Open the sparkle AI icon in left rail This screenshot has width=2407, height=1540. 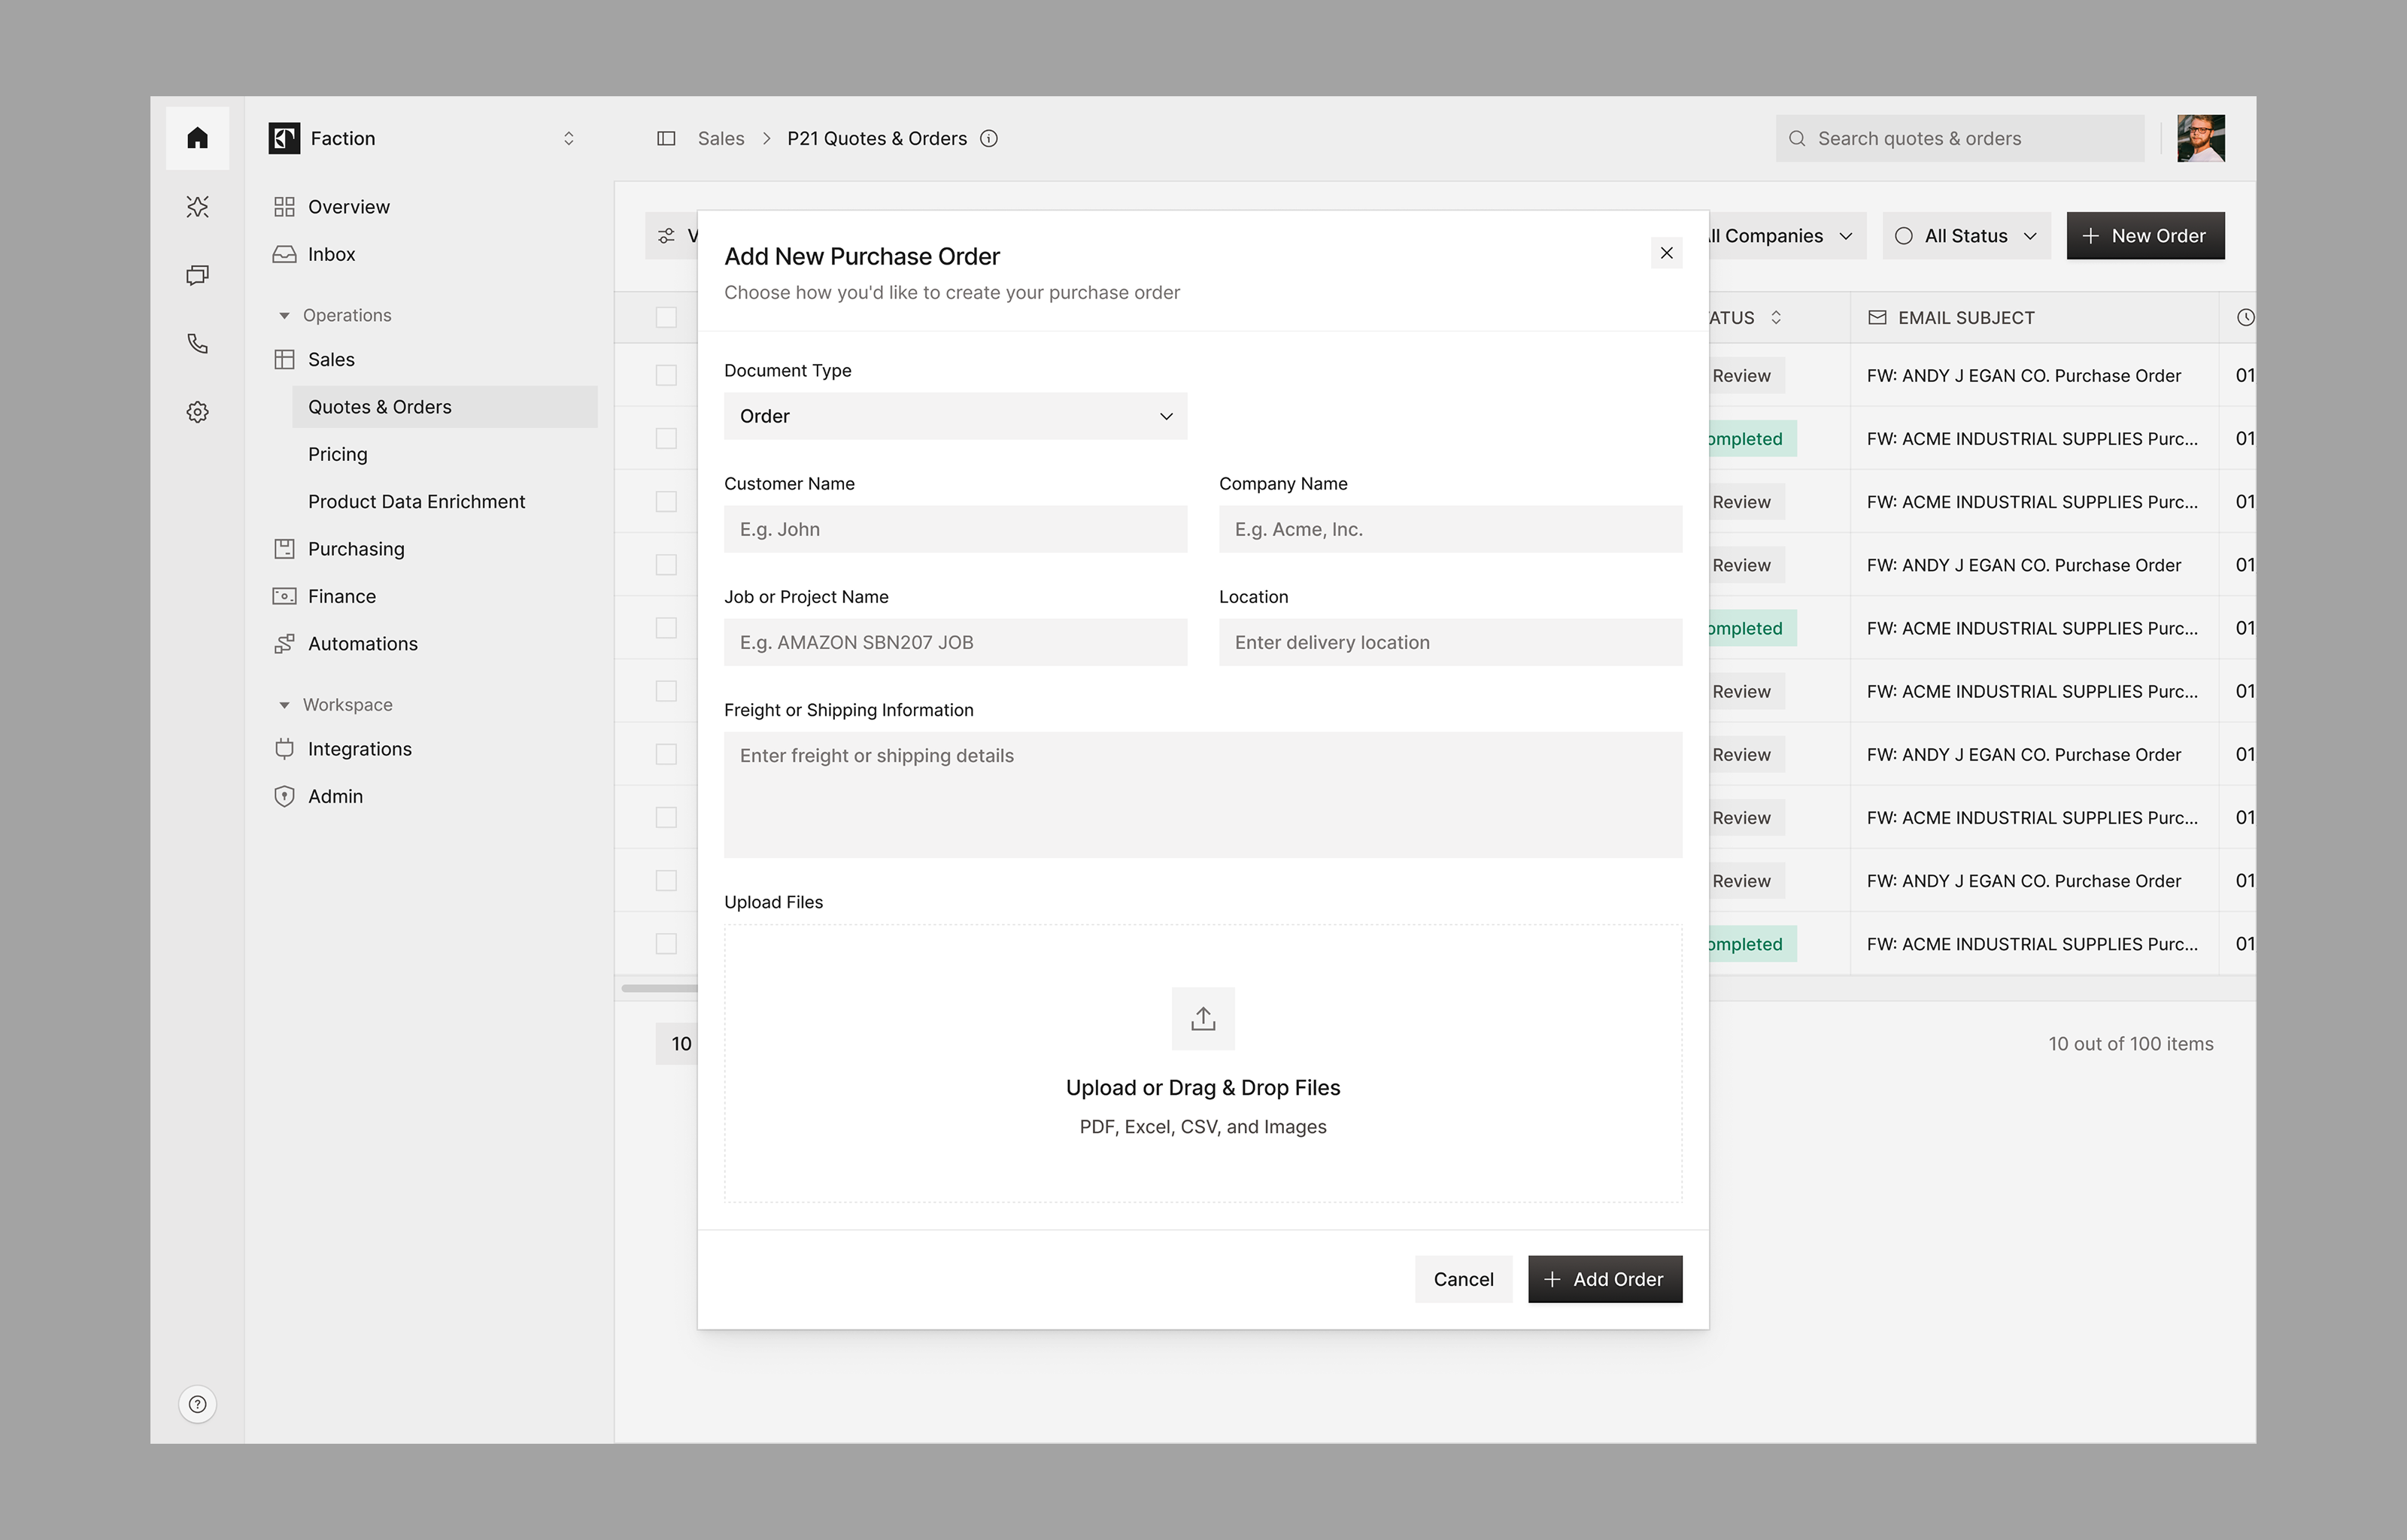pos(197,207)
